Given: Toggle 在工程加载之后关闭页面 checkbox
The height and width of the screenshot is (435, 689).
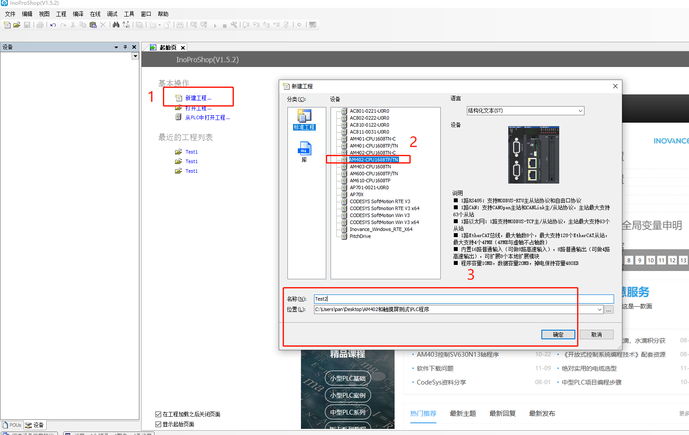Looking at the screenshot, I should coord(159,414).
